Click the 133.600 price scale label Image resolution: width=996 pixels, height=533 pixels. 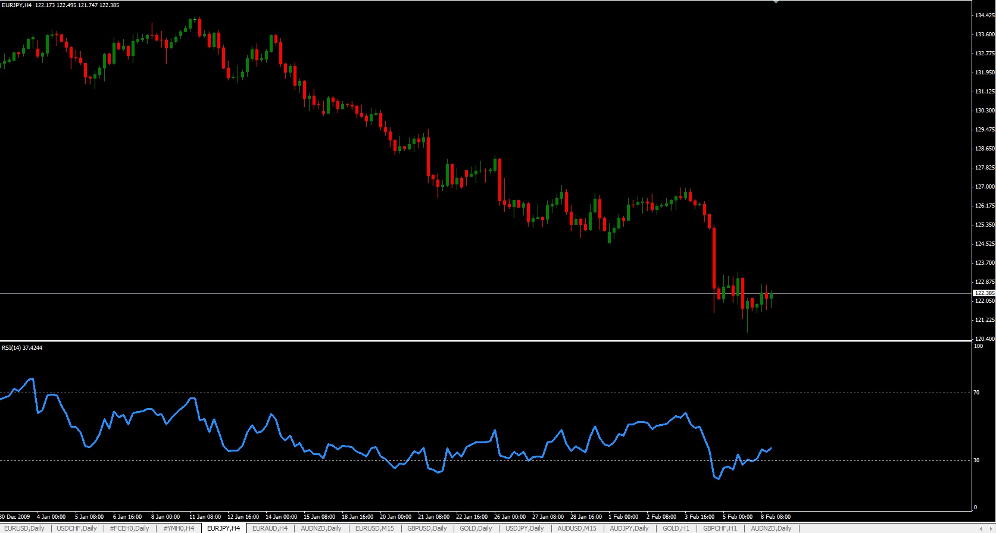pyautogui.click(x=985, y=35)
